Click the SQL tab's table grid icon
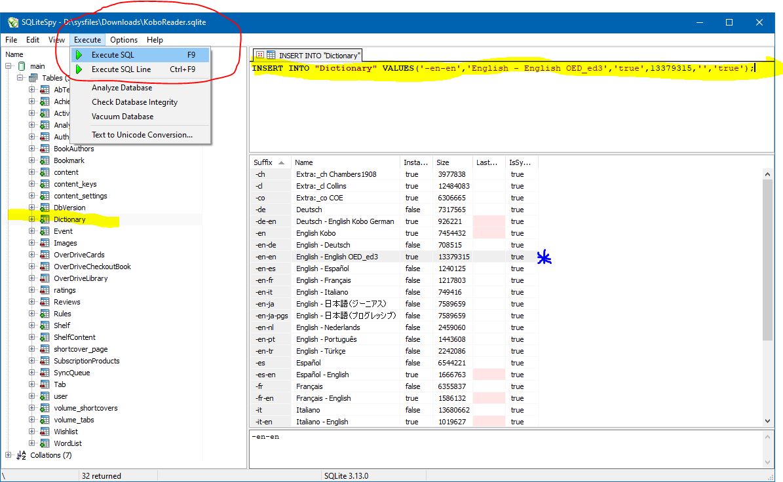The image size is (783, 482). pos(270,55)
